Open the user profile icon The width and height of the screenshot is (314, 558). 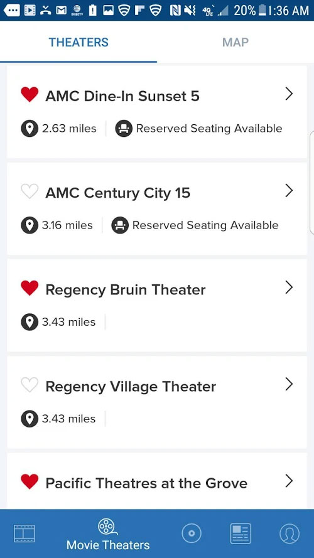pos(290,533)
